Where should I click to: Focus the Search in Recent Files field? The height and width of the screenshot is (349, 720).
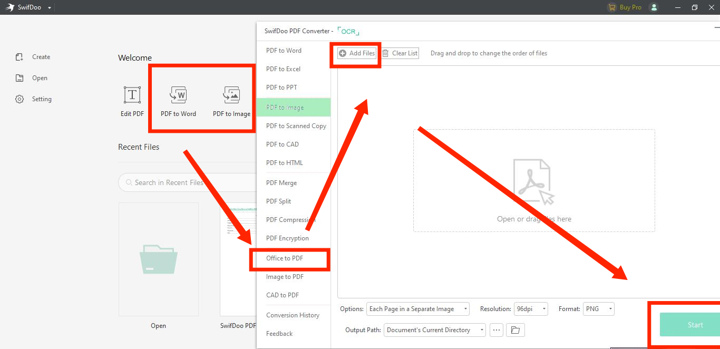[188, 182]
